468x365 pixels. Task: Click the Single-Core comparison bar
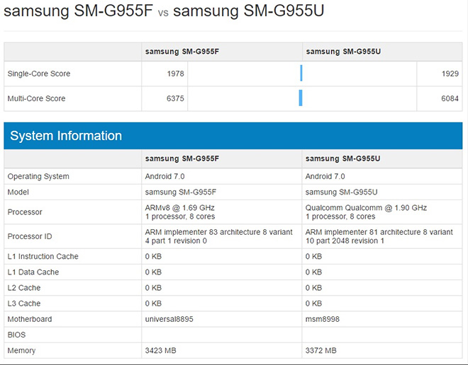pyautogui.click(x=301, y=73)
